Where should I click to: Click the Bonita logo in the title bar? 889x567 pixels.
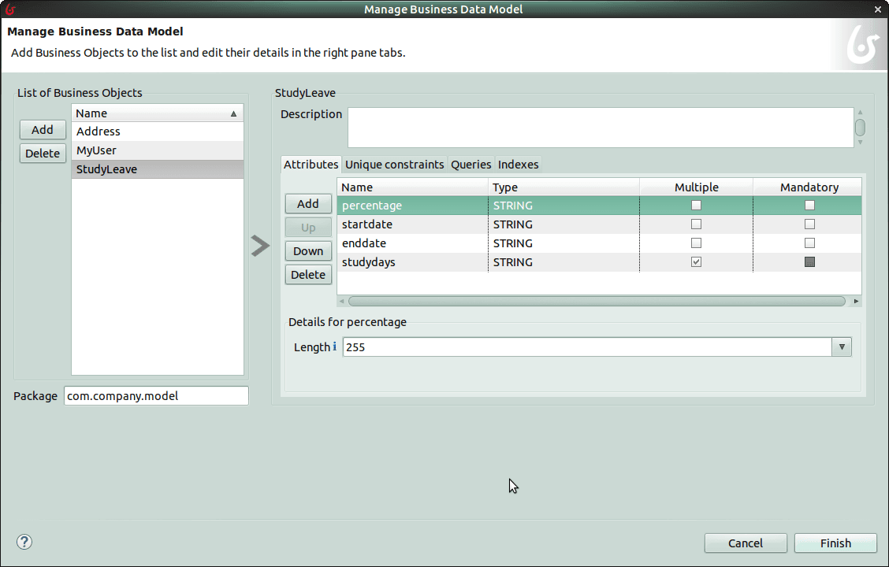pyautogui.click(x=10, y=9)
